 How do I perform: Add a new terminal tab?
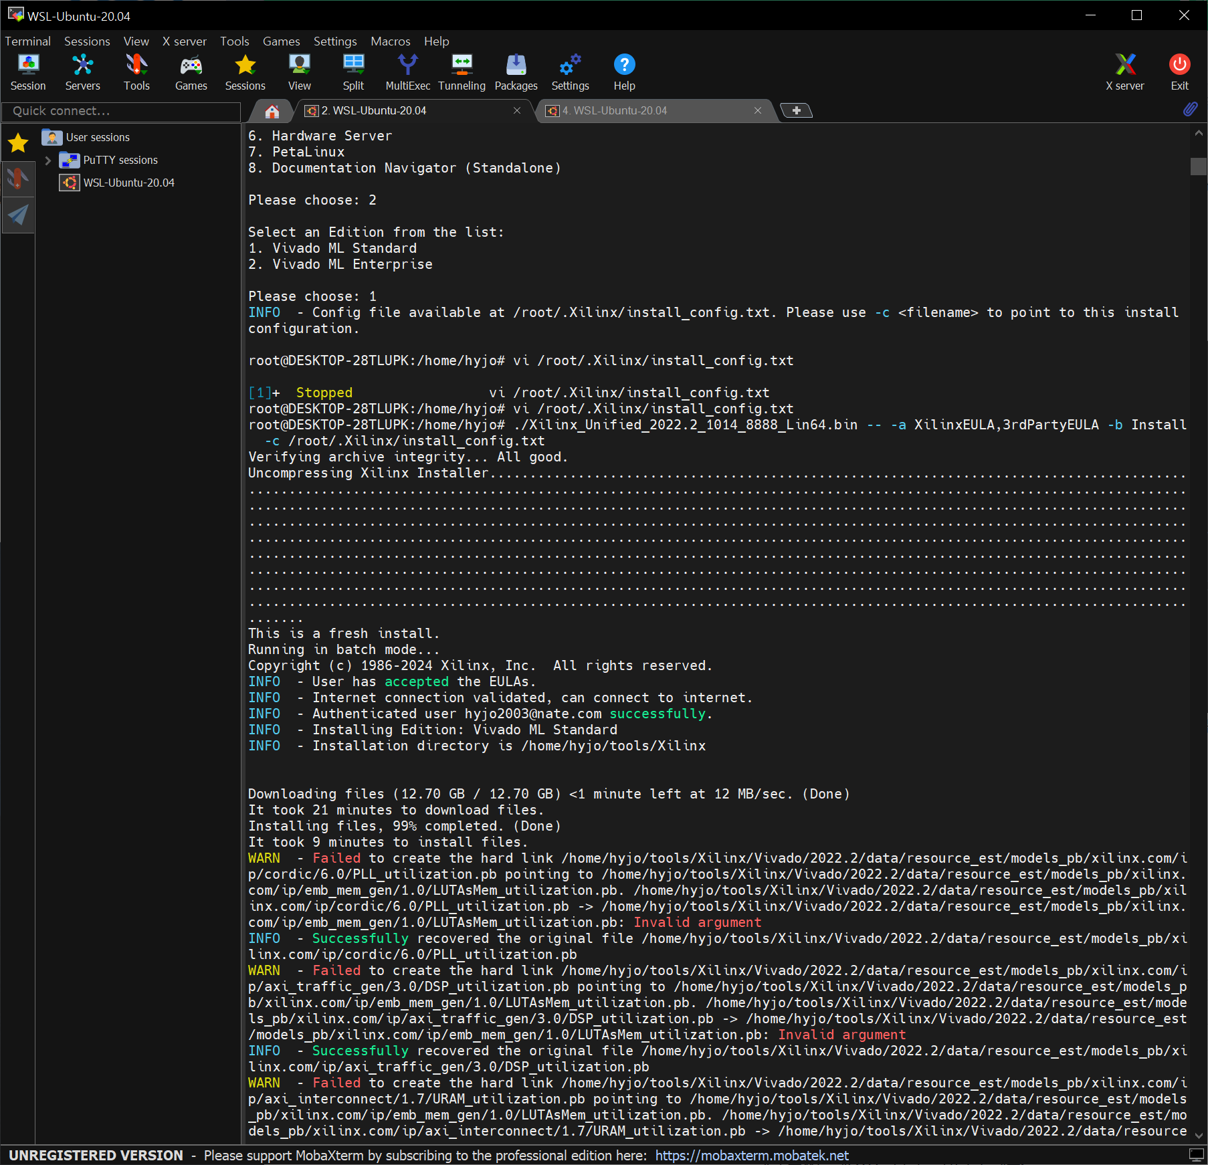[x=796, y=110]
